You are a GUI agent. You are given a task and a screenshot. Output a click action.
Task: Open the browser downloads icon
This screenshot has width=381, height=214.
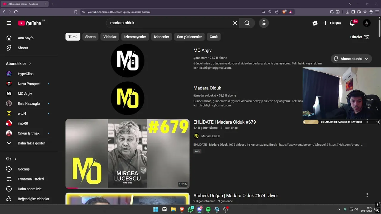point(347,12)
